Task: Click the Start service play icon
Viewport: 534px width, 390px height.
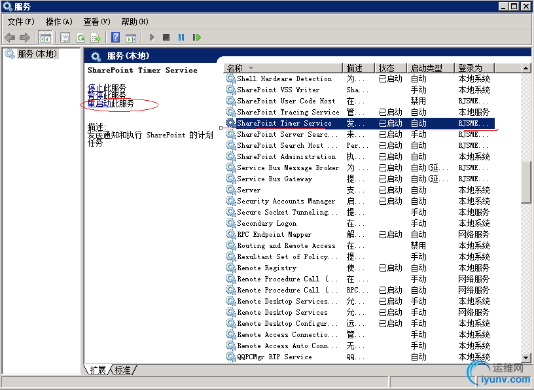Action: [x=152, y=37]
